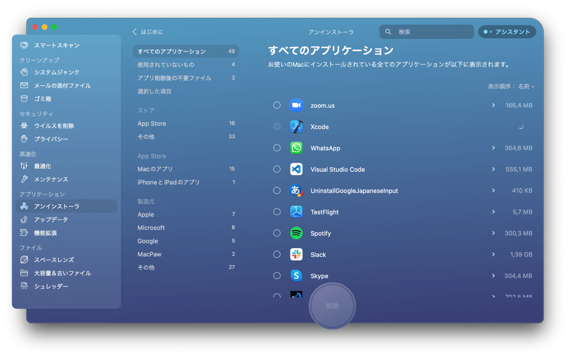The width and height of the screenshot is (570, 358).
Task: Expand UninstallGoogleJapaneseInput details chevron
Action: click(493, 190)
